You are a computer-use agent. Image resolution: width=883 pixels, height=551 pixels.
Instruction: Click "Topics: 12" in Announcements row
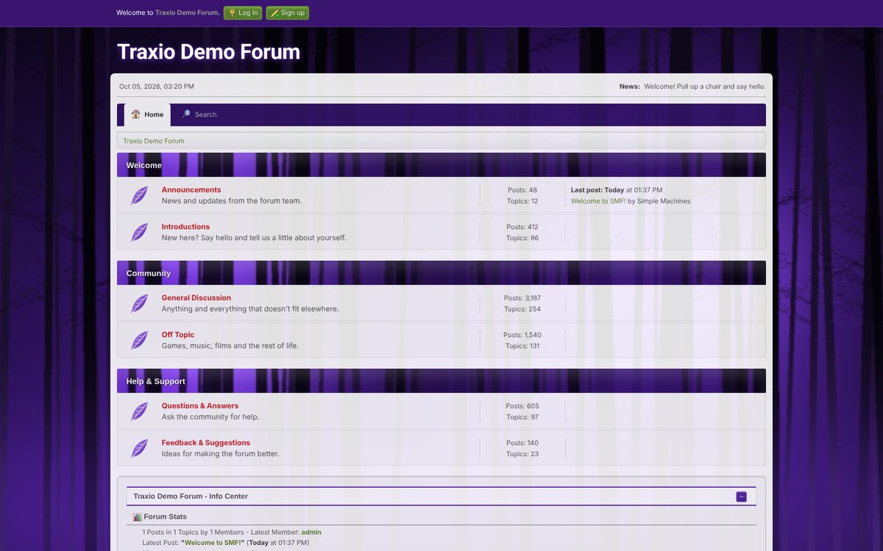coord(522,201)
